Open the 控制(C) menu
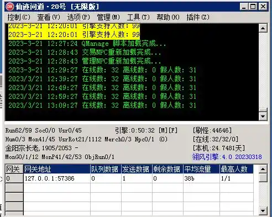This screenshot has height=217, width=272. (x=19, y=17)
